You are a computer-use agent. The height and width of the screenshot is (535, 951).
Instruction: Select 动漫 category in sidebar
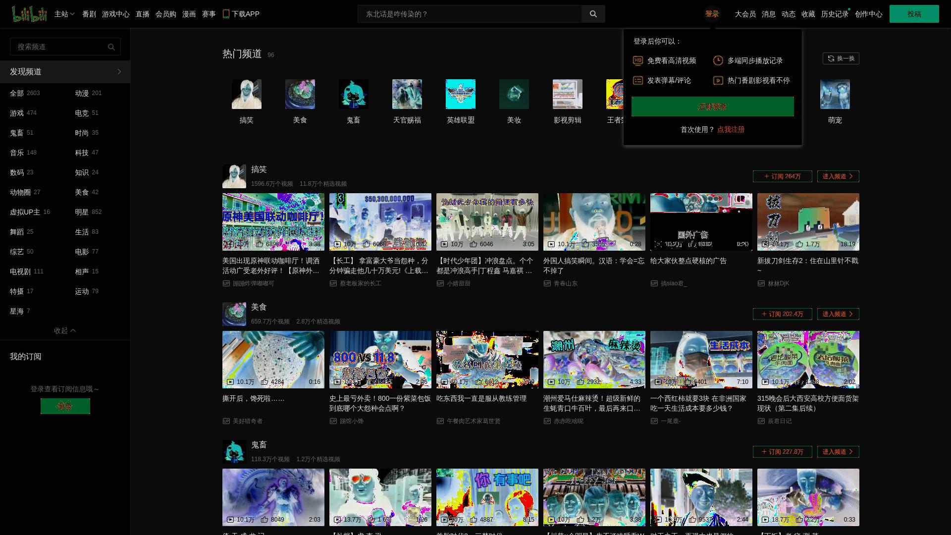click(88, 93)
